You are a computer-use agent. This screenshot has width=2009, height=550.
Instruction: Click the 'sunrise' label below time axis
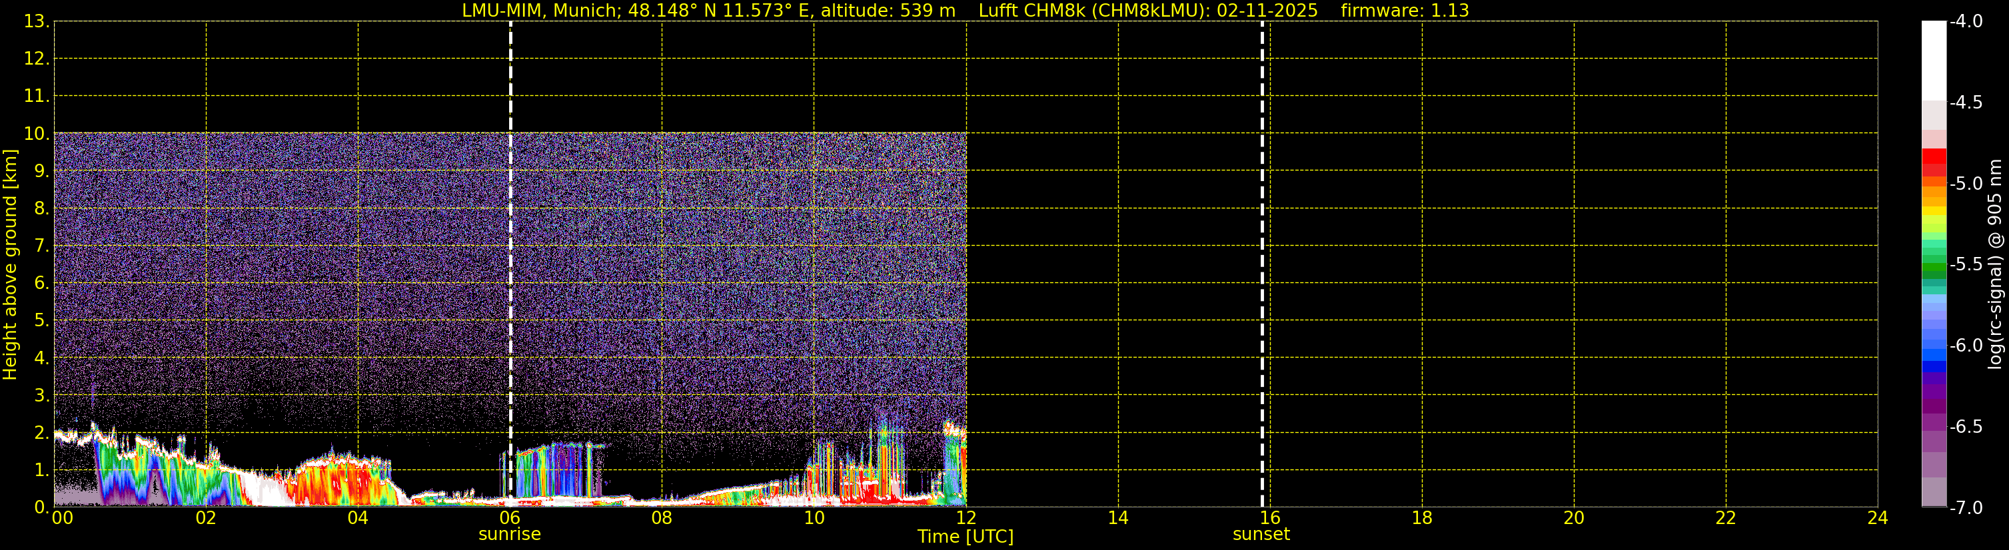click(x=509, y=533)
